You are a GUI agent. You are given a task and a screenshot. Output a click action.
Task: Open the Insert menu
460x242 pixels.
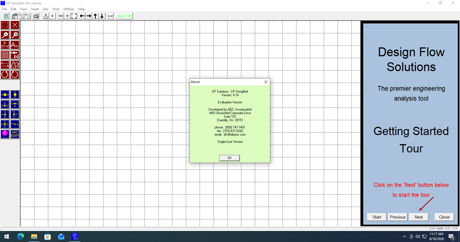pos(35,9)
